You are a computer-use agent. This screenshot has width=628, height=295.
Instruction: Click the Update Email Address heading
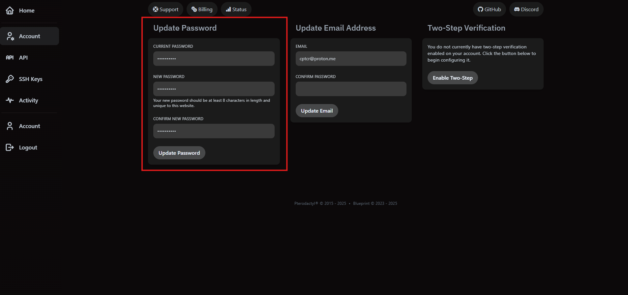tap(336, 28)
